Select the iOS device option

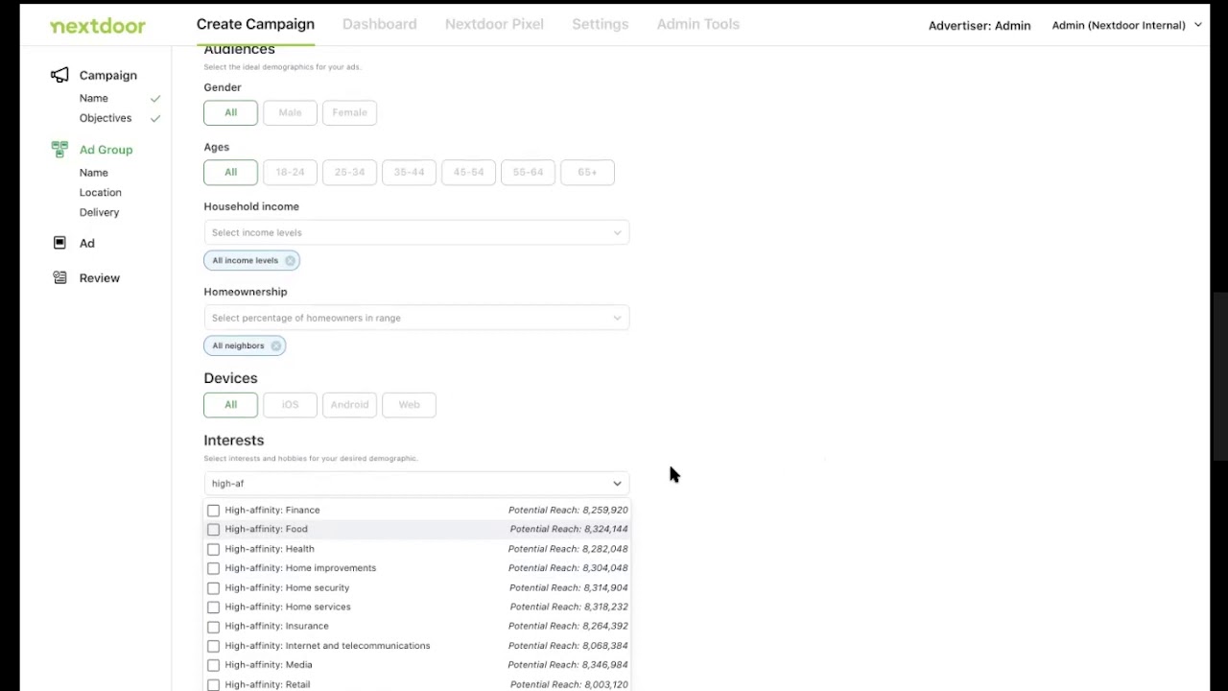click(290, 404)
